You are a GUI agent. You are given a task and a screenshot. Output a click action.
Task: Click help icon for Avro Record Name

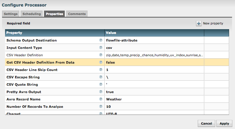click(101, 99)
